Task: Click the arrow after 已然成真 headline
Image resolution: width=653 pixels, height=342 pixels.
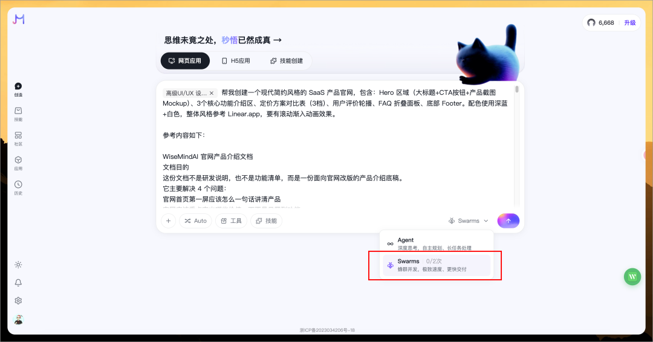Action: (x=278, y=40)
